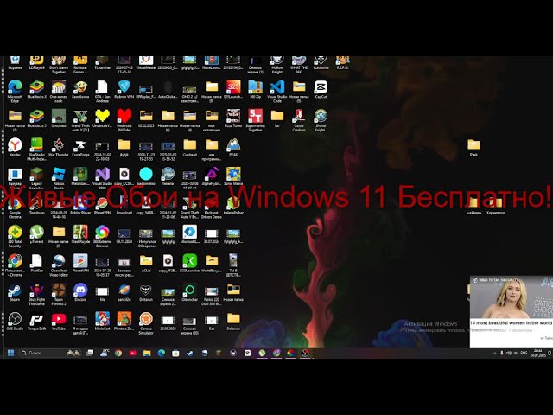Select Radmin VPN shortcut
The height and width of the screenshot is (415, 553).
tap(124, 90)
